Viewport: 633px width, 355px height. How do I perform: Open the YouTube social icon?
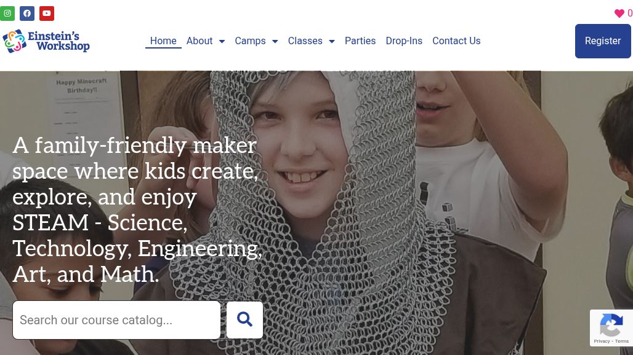pyautogui.click(x=47, y=13)
